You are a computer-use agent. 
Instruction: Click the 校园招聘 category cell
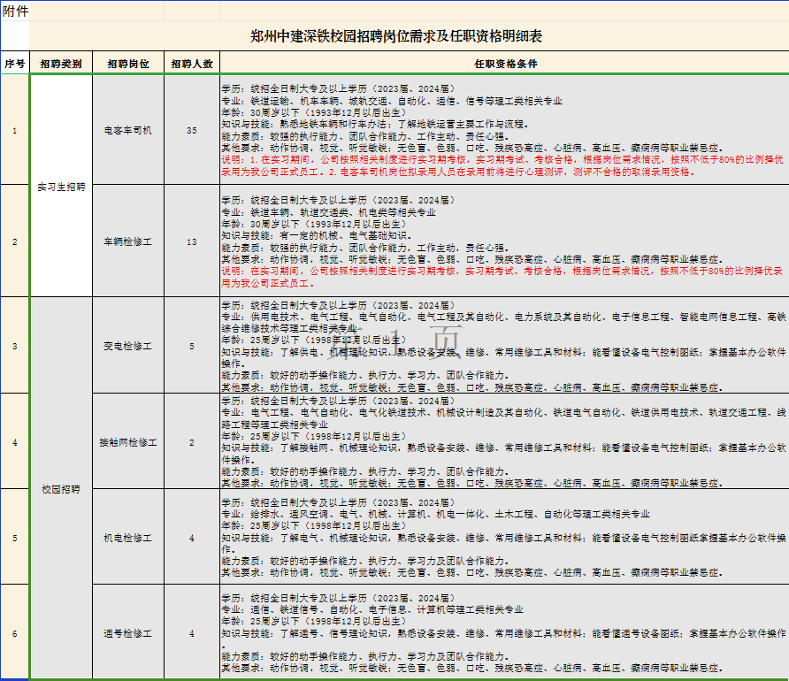coord(61,489)
